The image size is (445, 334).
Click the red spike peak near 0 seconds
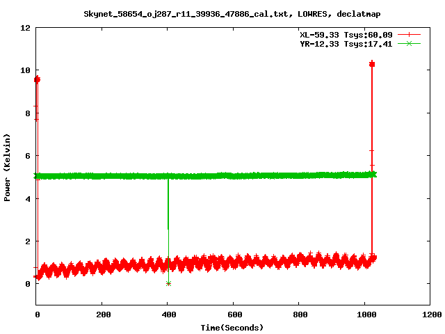click(37, 79)
